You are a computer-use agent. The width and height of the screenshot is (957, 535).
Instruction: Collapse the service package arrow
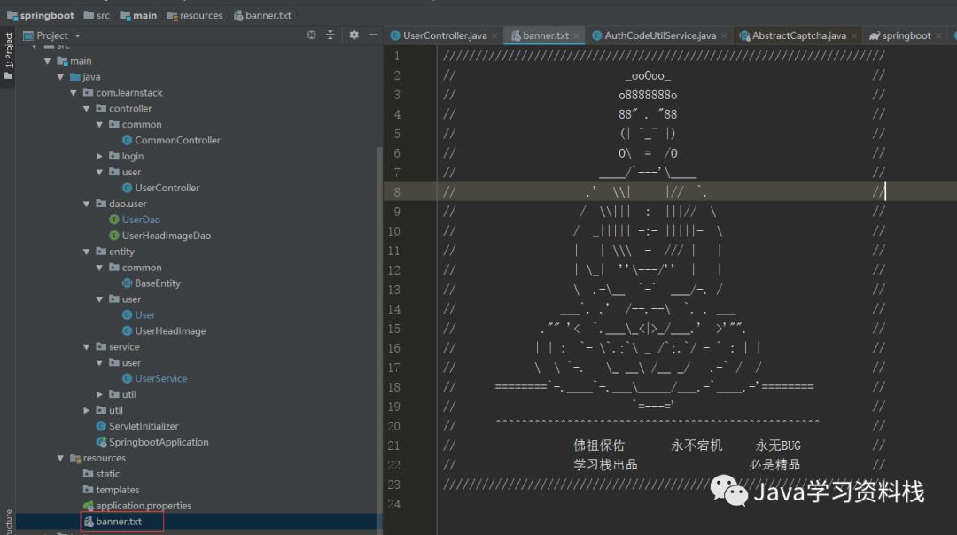[x=86, y=346]
